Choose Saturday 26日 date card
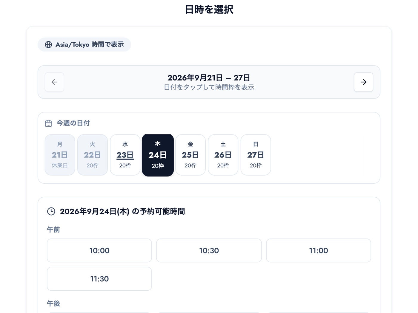This screenshot has height=313, width=418. (x=223, y=155)
